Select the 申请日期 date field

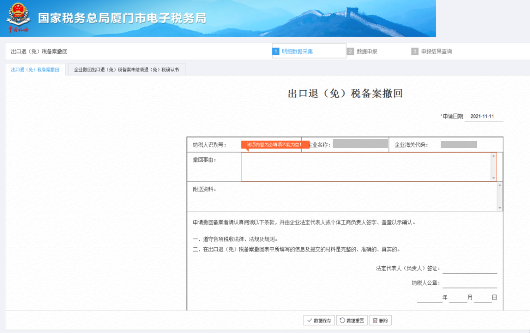483,117
